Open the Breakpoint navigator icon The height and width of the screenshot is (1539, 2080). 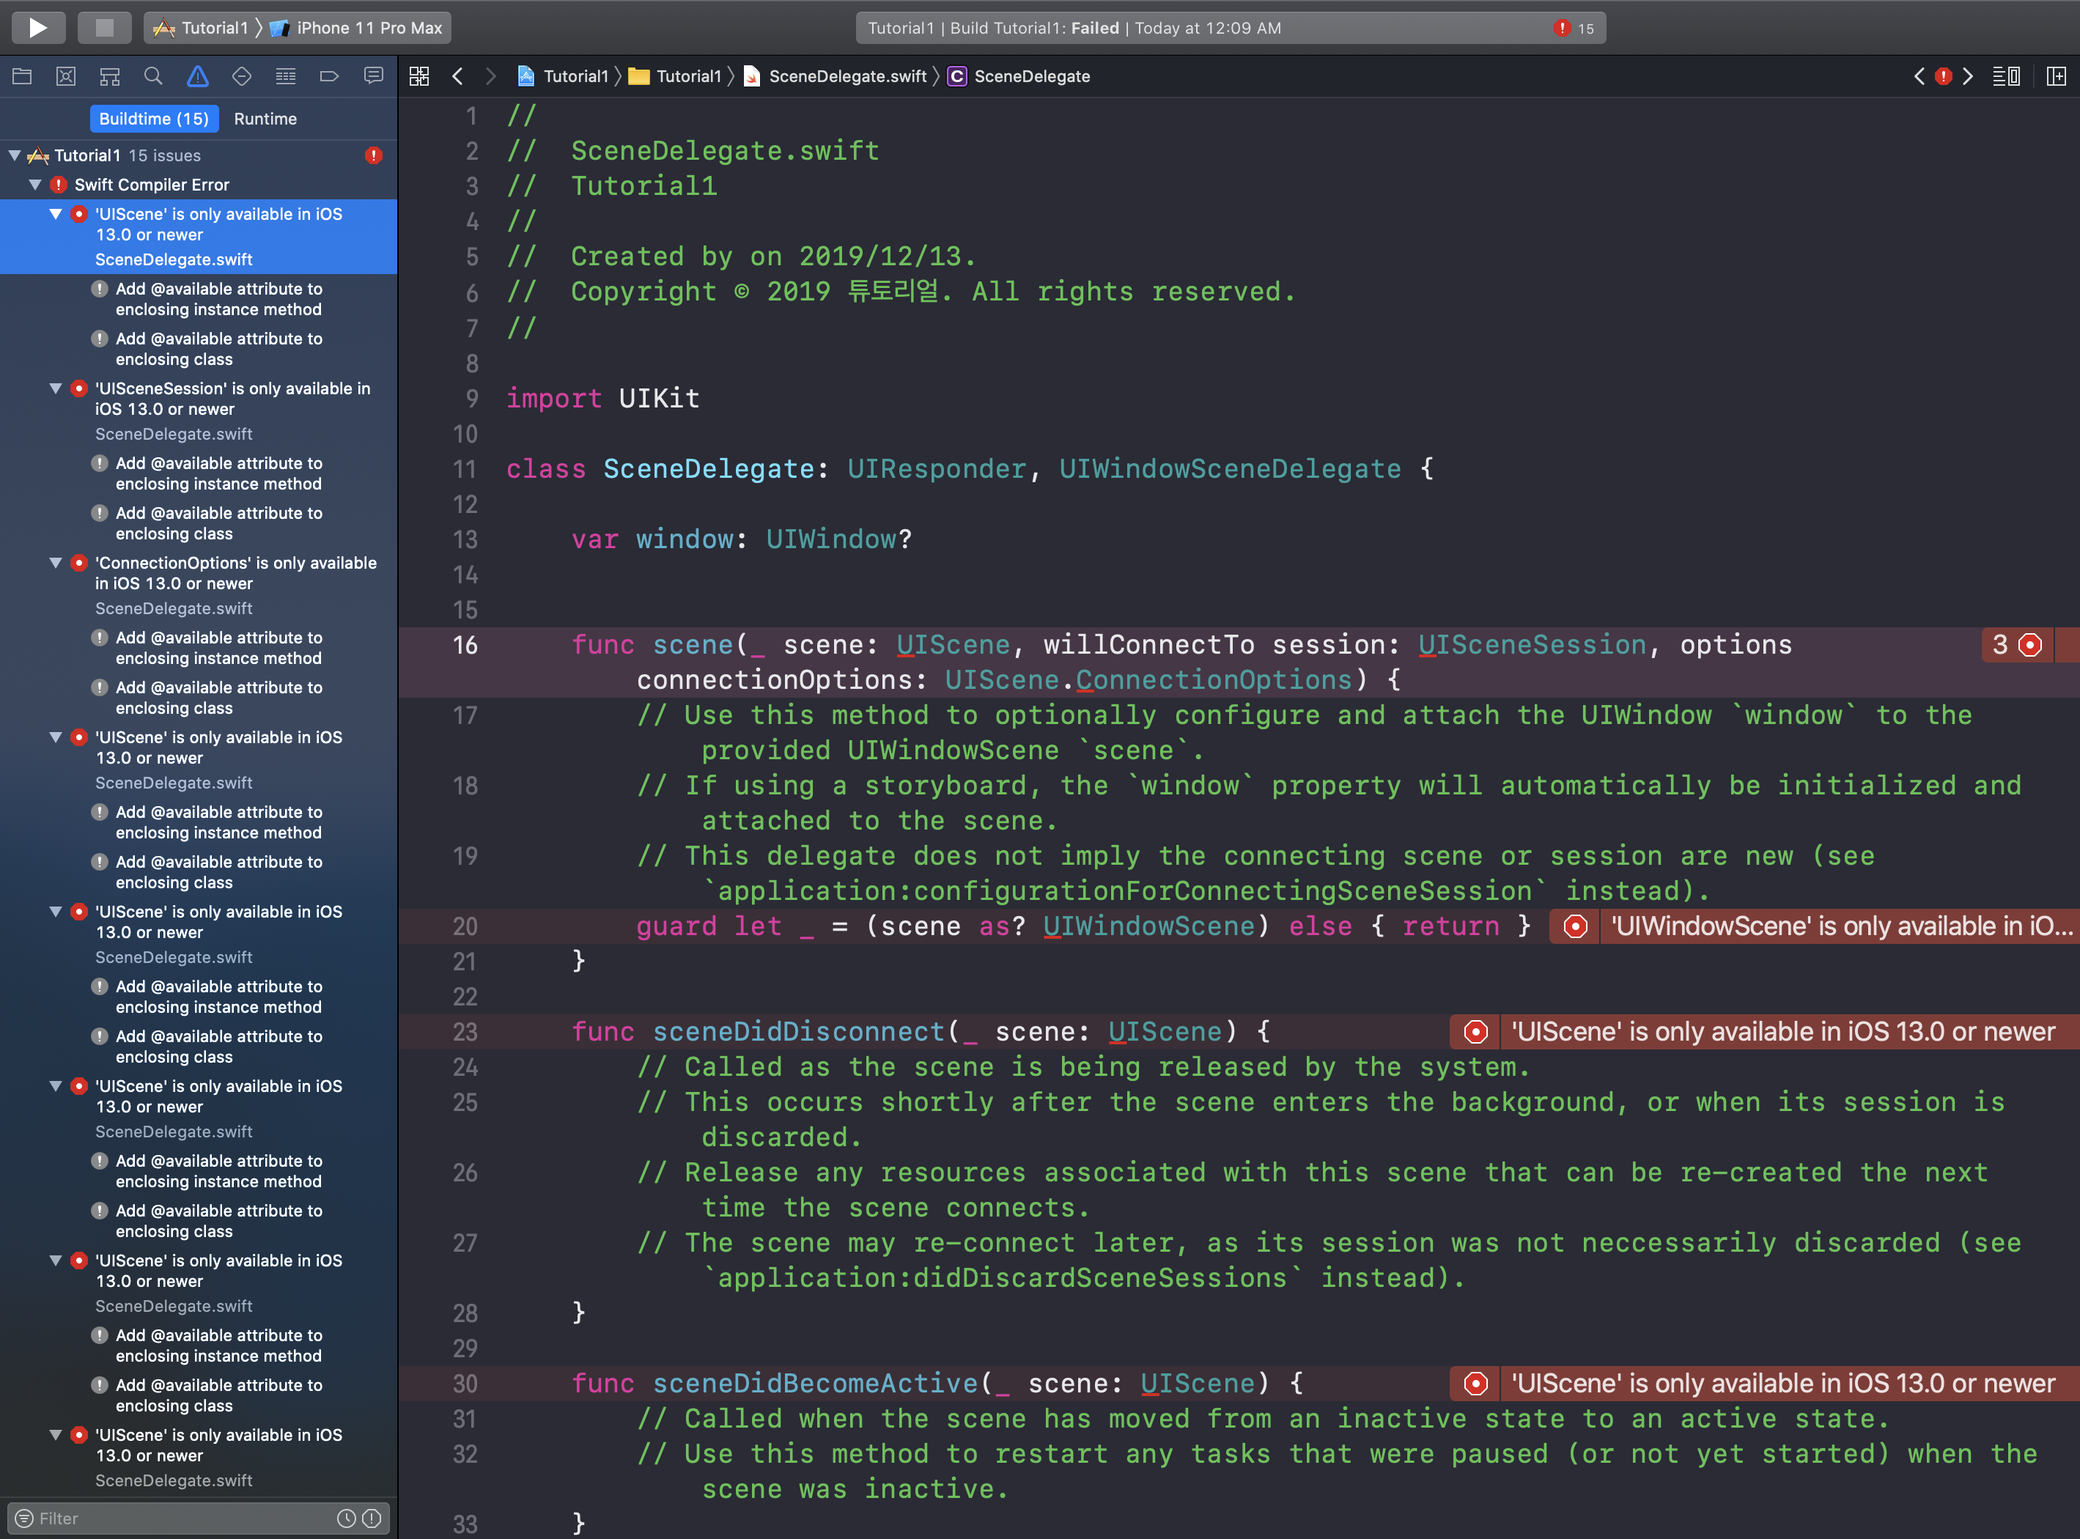(x=329, y=76)
